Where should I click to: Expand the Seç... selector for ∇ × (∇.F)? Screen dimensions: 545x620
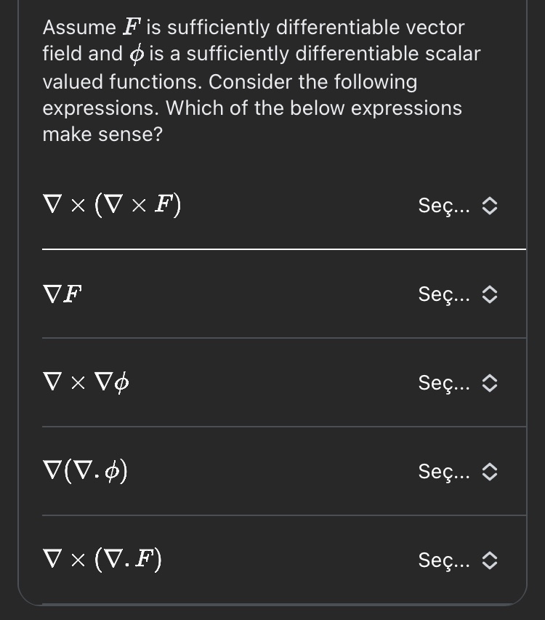(456, 560)
